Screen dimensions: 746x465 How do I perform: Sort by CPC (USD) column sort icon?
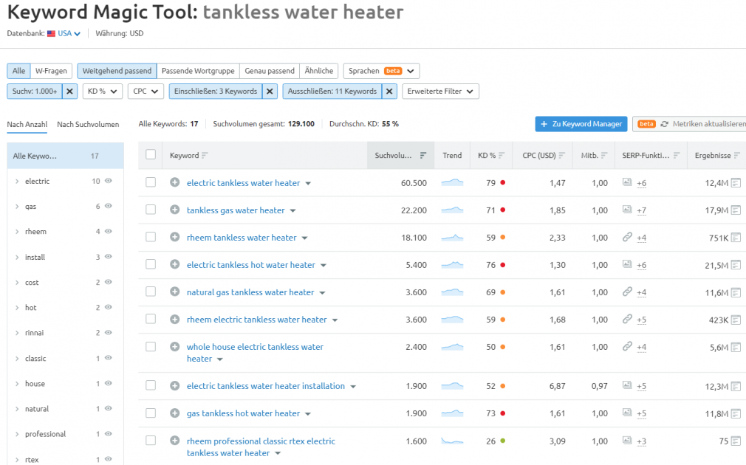pos(561,156)
